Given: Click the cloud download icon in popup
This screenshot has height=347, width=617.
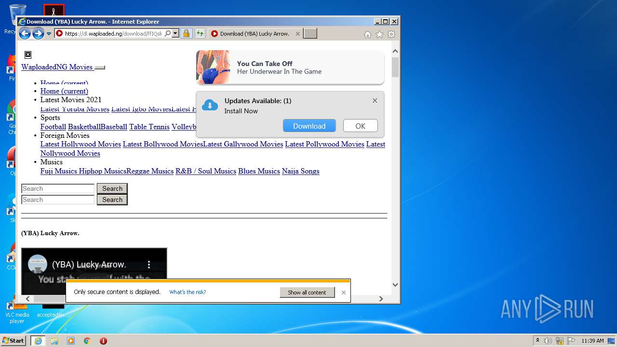Looking at the screenshot, I should click(x=210, y=105).
